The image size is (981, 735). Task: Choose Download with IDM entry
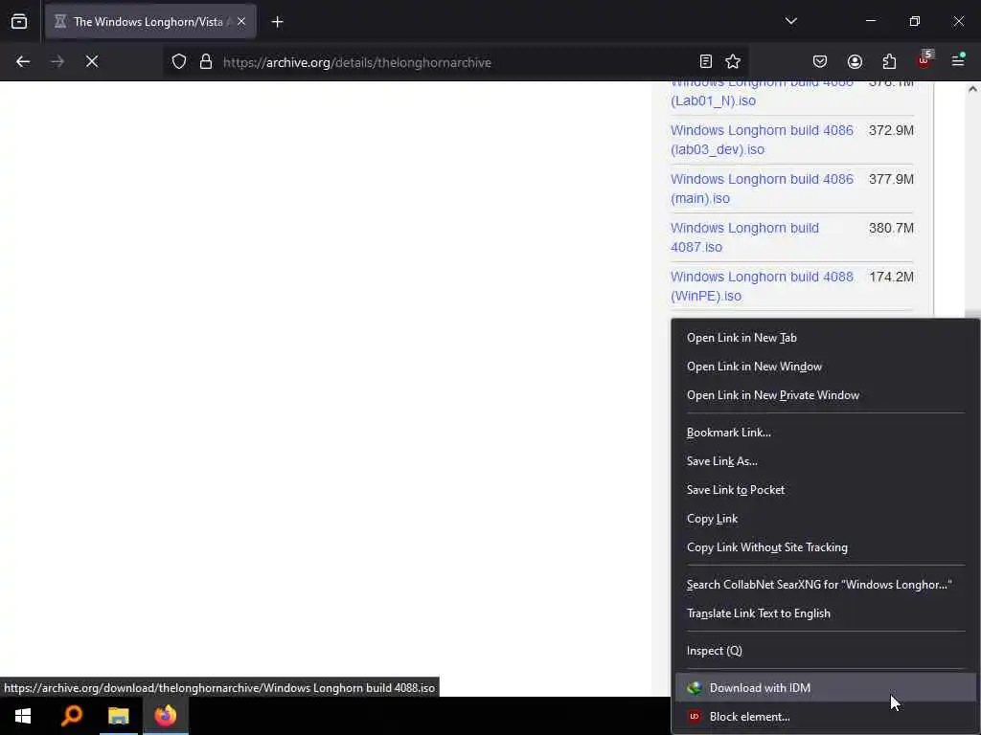point(826,687)
